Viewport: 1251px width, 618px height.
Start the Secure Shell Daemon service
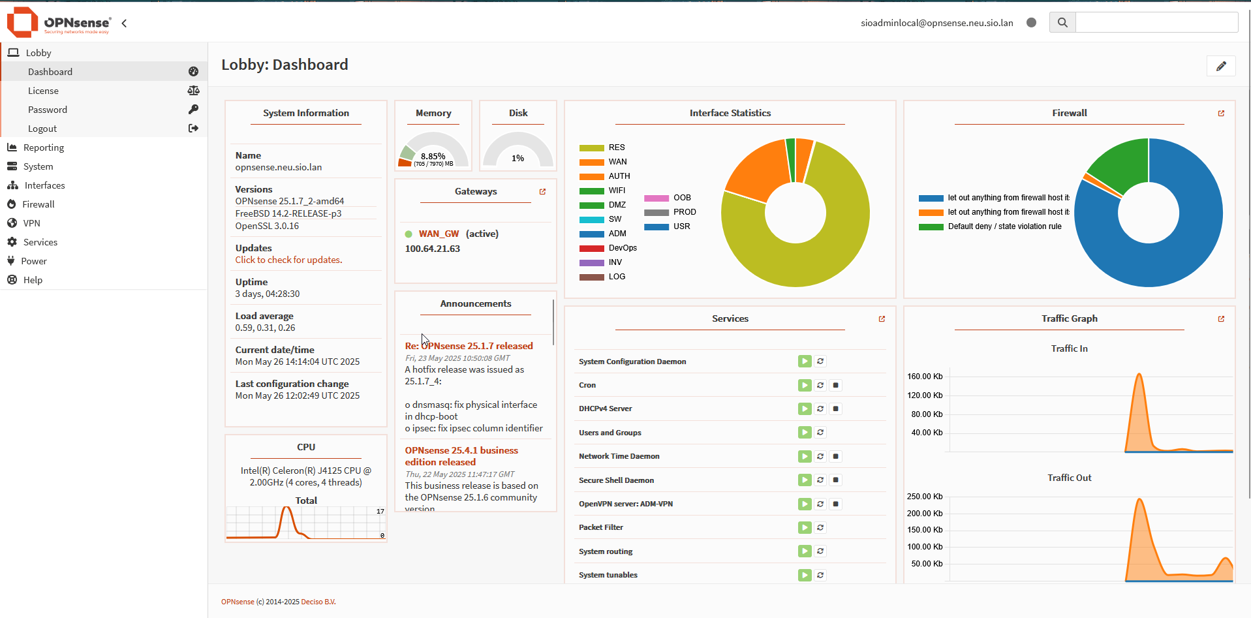coord(805,480)
